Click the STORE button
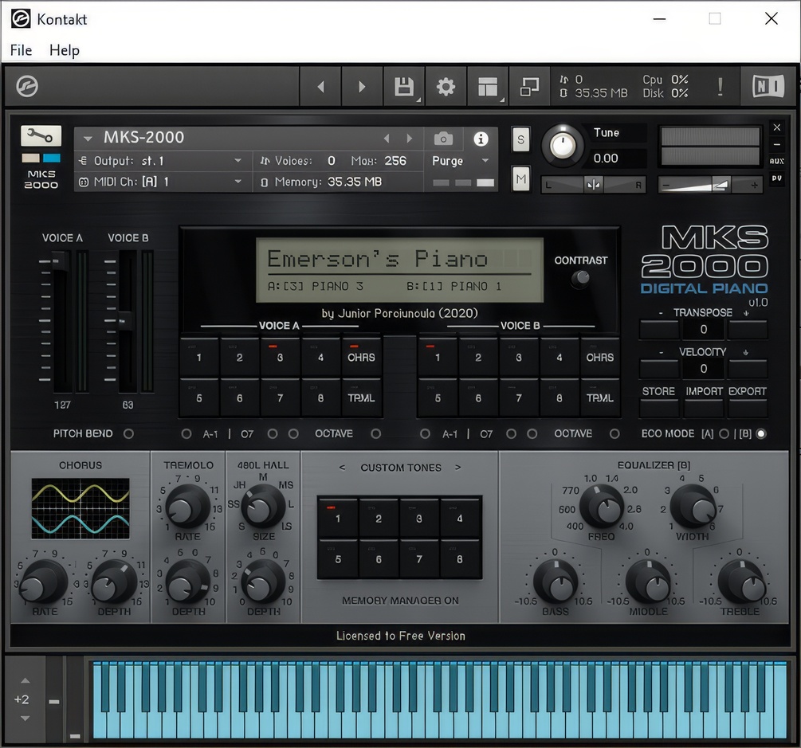The height and width of the screenshot is (748, 801). [659, 408]
